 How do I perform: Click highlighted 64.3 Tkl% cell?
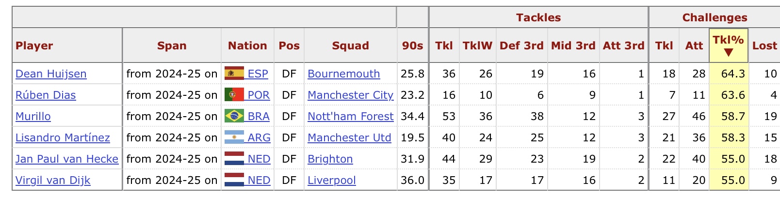pos(729,74)
